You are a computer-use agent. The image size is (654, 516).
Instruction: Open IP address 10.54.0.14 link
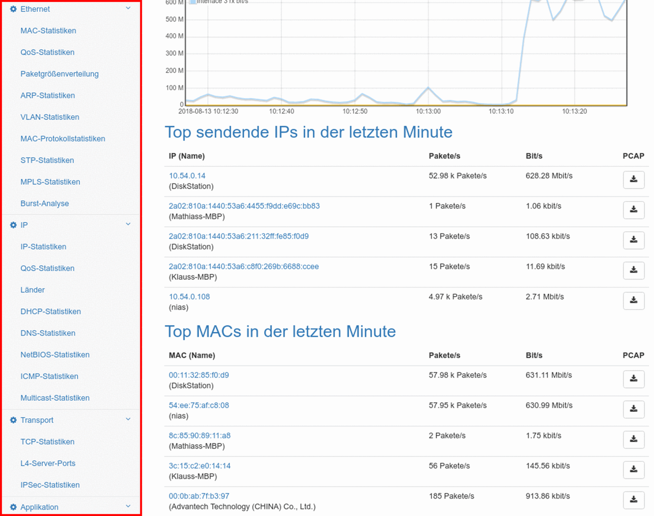(187, 176)
